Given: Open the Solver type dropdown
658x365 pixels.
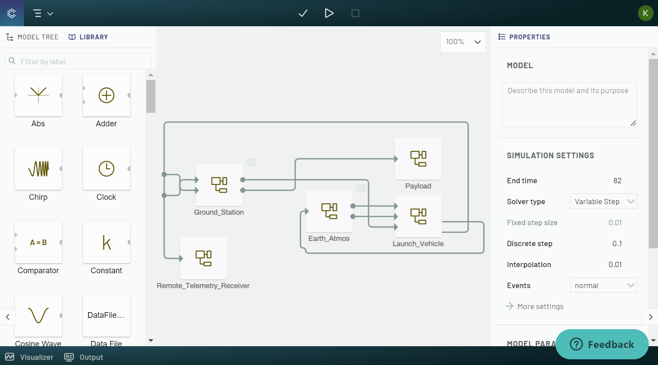Looking at the screenshot, I should pos(603,201).
